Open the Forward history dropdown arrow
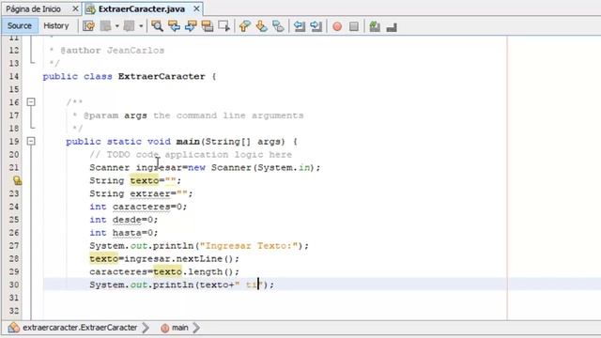 141,26
